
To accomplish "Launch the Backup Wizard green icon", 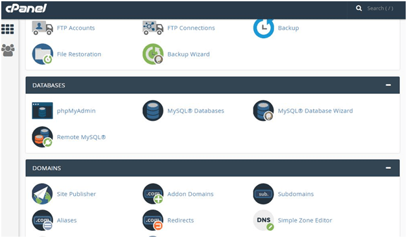I will tap(153, 54).
